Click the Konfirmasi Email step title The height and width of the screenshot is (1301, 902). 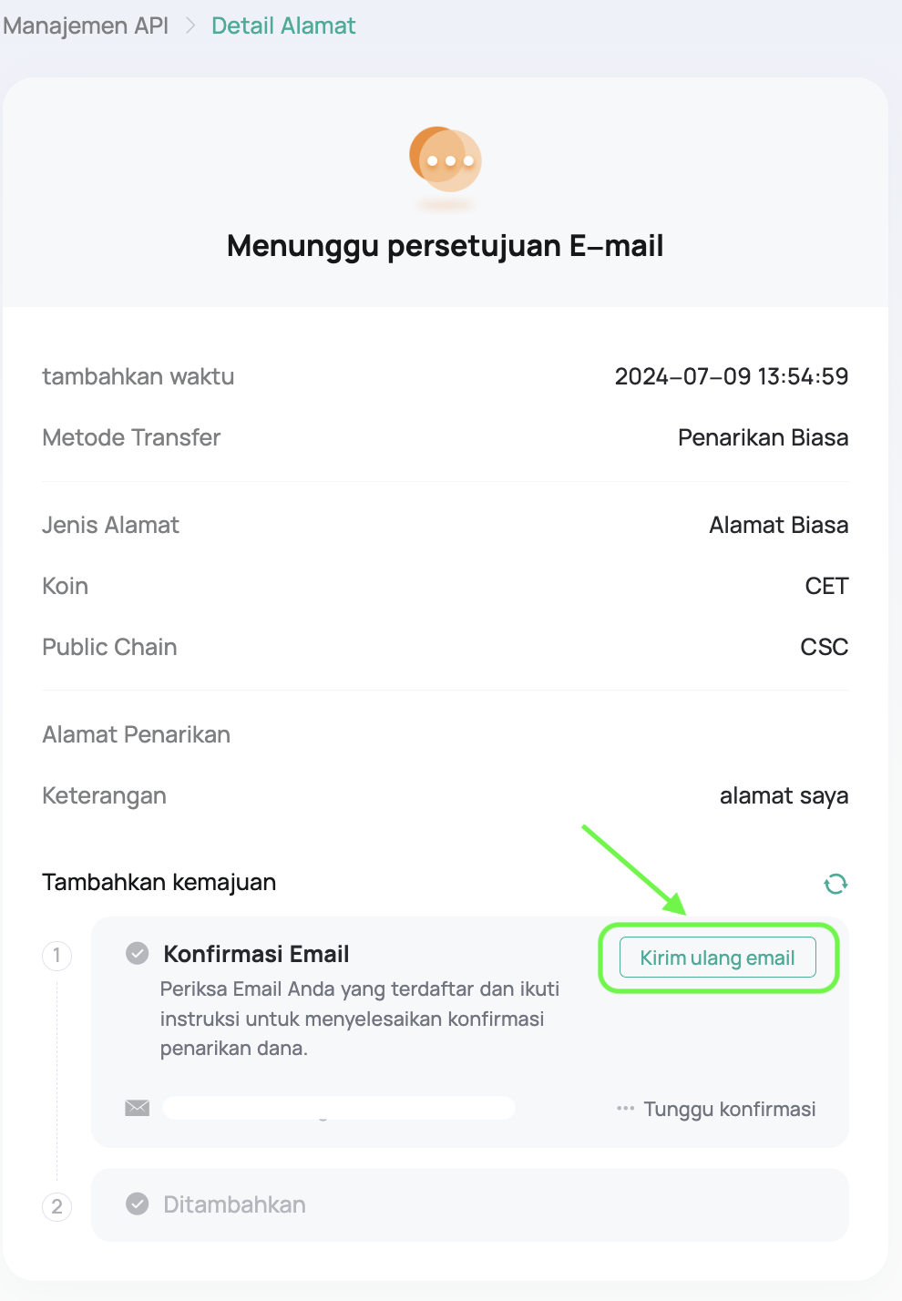[256, 954]
